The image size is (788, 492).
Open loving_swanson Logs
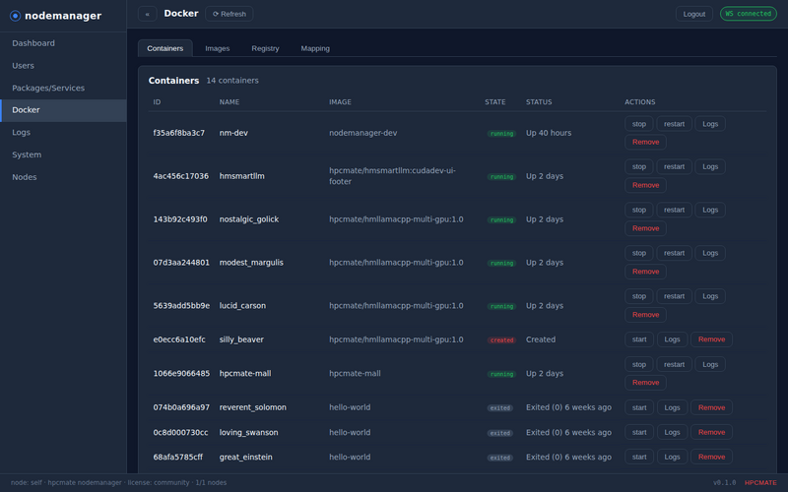click(672, 432)
